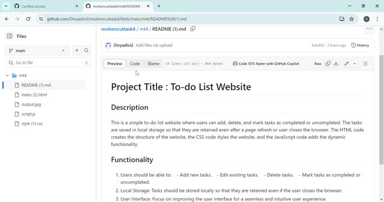The image size is (384, 202).
Task: Collapse the mt4 folder chevron
Action: pyautogui.click(x=7, y=75)
